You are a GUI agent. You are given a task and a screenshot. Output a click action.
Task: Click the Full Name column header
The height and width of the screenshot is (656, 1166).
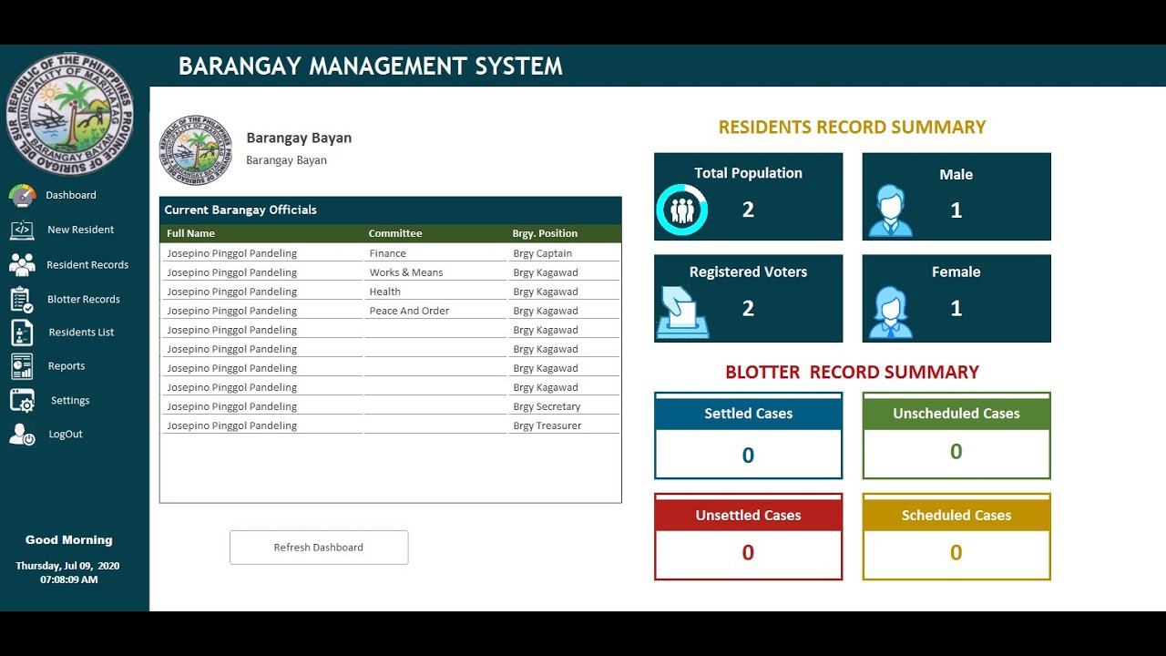(190, 233)
